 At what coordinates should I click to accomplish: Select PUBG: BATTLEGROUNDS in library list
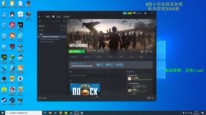coord(52,37)
